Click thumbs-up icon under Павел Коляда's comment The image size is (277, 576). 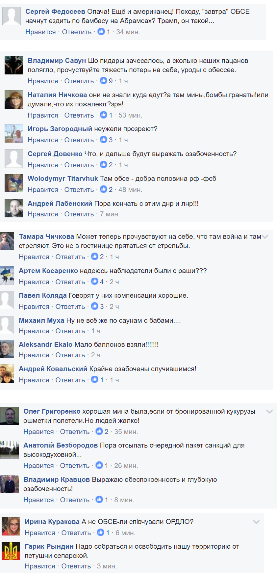click(x=95, y=306)
